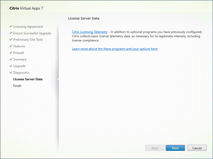The image size is (213, 159).
Task: Click the 'license compliance.' text line
Action: [86, 40]
